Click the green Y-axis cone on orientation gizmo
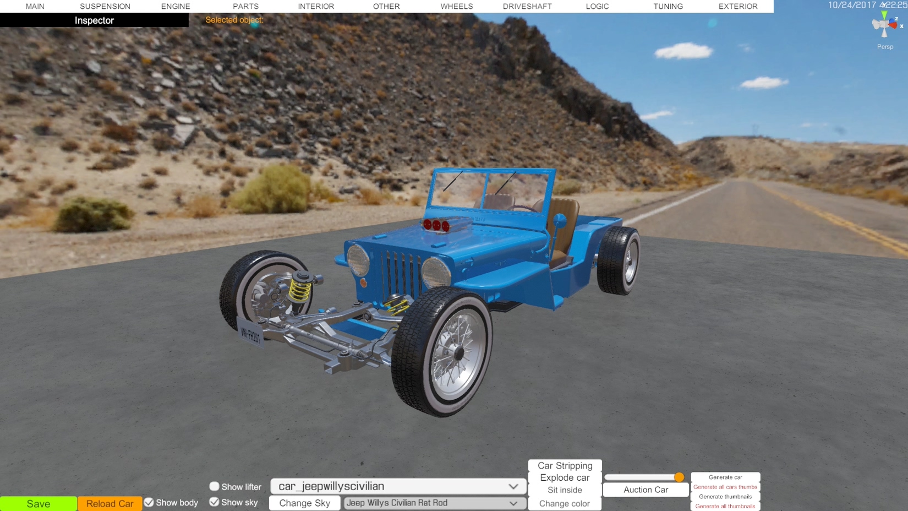The height and width of the screenshot is (511, 908). (884, 15)
